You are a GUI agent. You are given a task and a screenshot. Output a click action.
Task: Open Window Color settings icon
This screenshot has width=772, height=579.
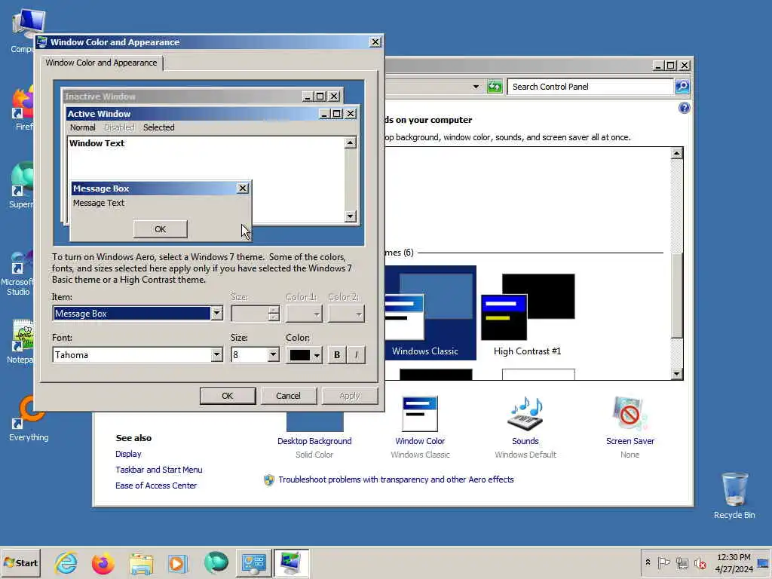pos(419,414)
